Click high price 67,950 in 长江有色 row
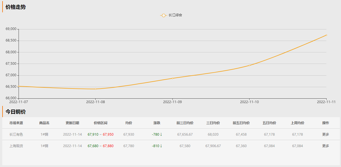Screen dimensions: 341x167 [108, 134]
